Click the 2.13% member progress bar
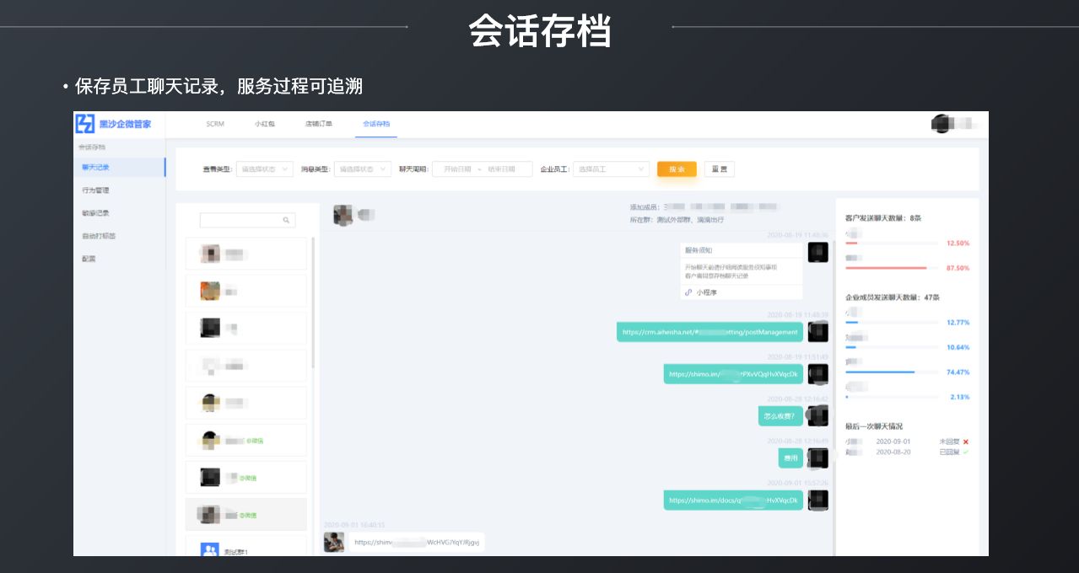The height and width of the screenshot is (573, 1079). [892, 397]
